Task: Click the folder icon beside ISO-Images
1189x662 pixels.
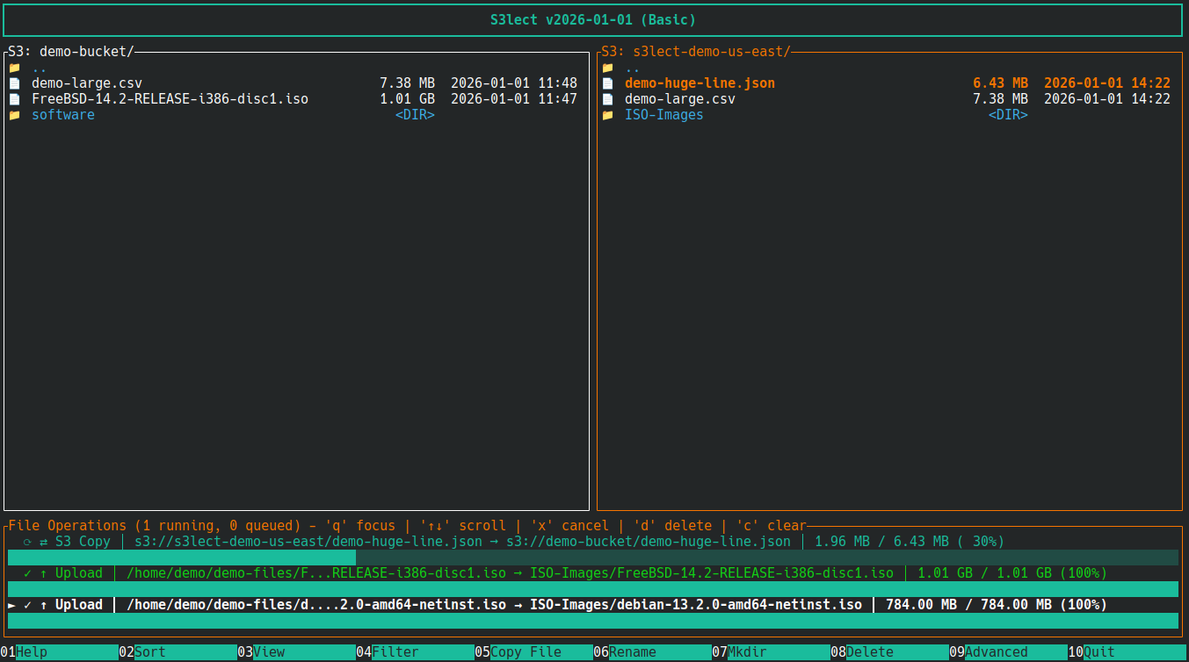Action: tap(608, 114)
